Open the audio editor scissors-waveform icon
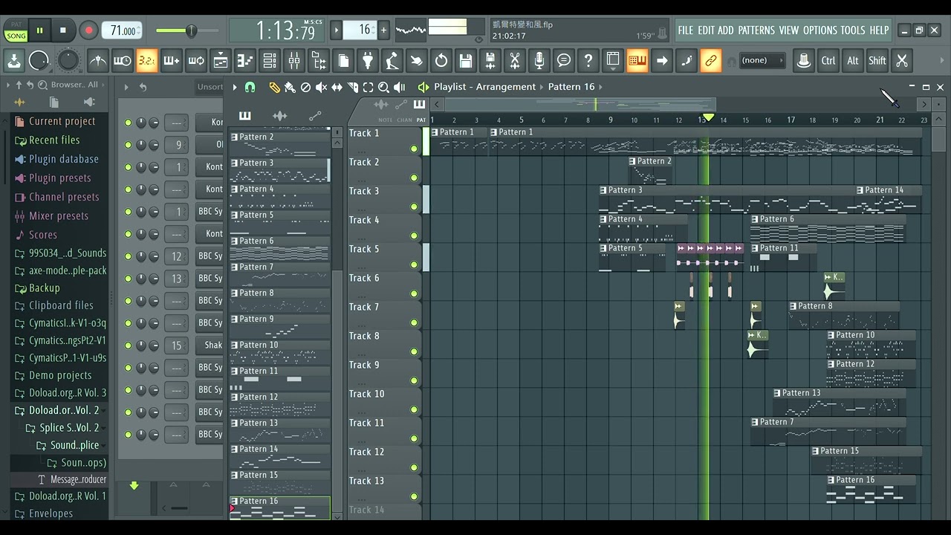The width and height of the screenshot is (951, 535). pos(515,60)
